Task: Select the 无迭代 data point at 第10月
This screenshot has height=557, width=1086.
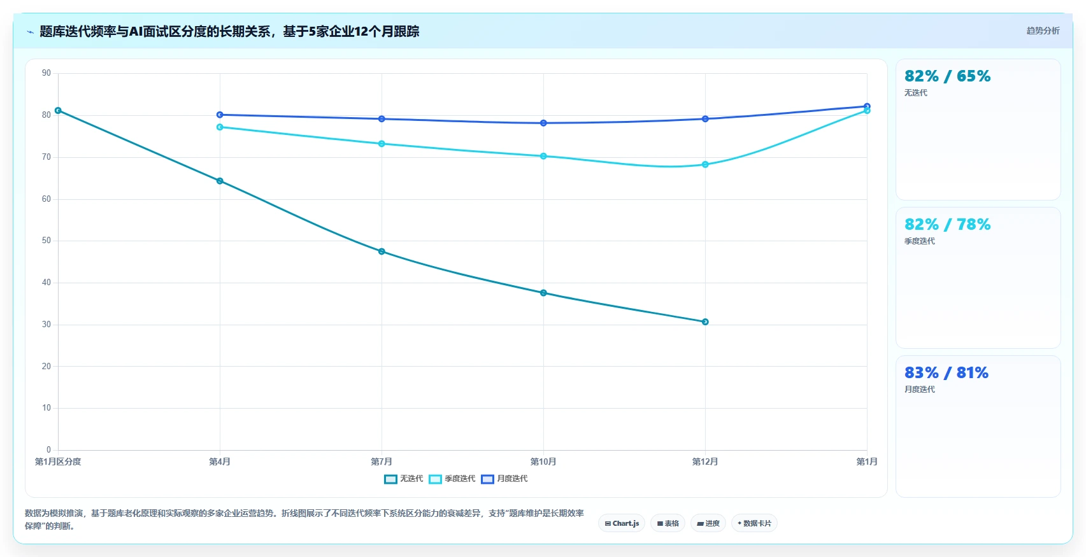Action: (543, 293)
